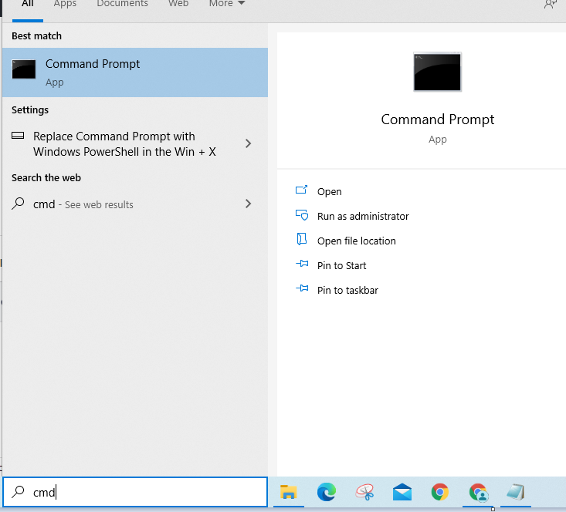Click magnifier icon in the search box
The image size is (566, 512).
18,491
